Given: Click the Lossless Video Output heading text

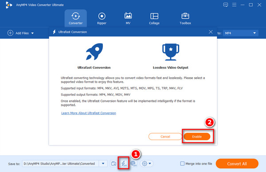Looking at the screenshot, I should (x=171, y=67).
